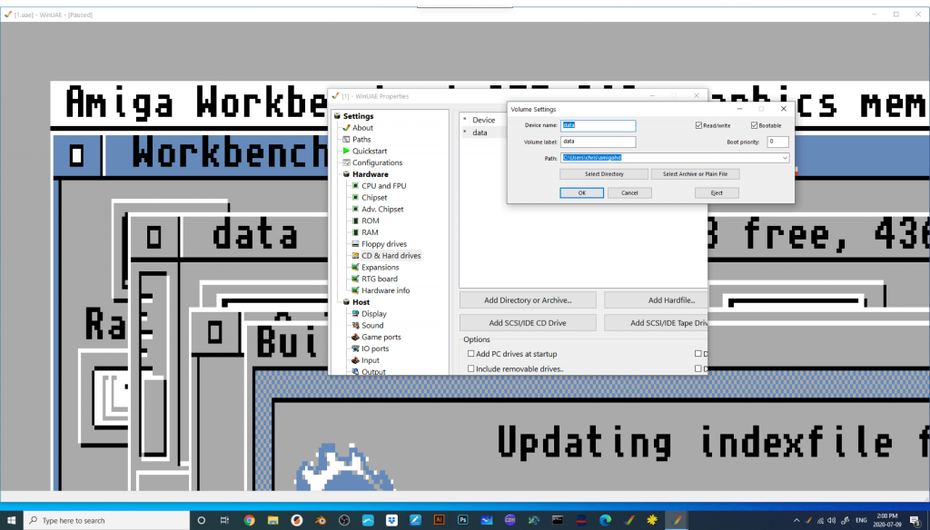Click Add SCSI/IDE Tape Drive button
This screenshot has width=930, height=530.
point(656,322)
